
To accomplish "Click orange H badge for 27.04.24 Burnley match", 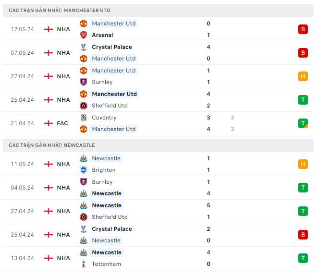I will [x=303, y=76].
